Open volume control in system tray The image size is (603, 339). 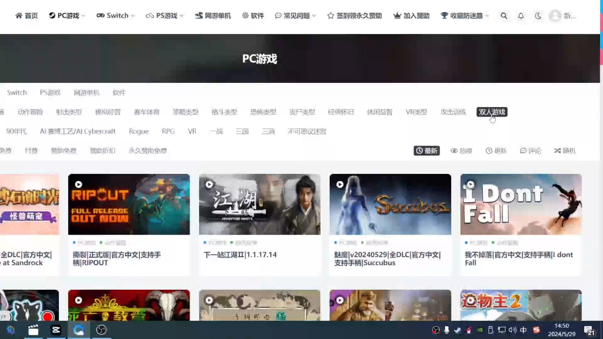click(512, 330)
